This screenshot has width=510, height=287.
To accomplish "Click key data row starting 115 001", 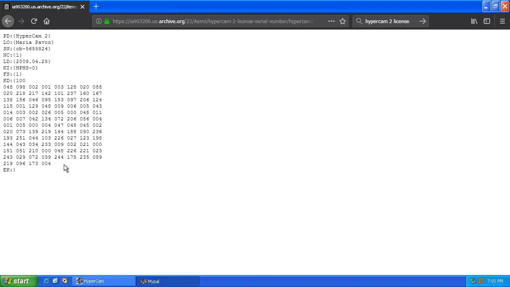I will pyautogui.click(x=53, y=106).
